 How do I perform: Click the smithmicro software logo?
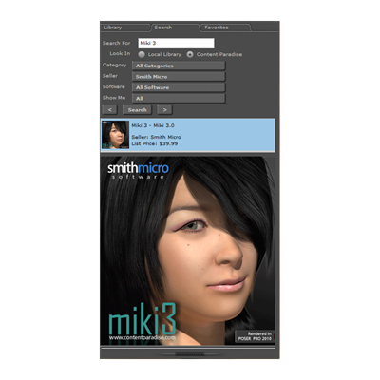pyautogui.click(x=138, y=171)
